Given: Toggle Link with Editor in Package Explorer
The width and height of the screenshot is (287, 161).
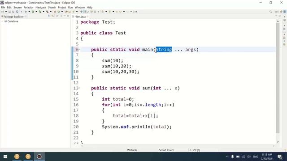Looking at the screenshot, I should pos(52,16).
